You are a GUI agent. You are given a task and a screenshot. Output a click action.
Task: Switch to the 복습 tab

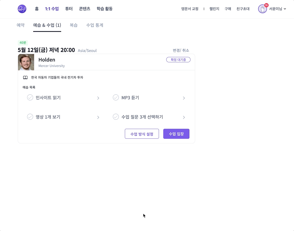74,25
